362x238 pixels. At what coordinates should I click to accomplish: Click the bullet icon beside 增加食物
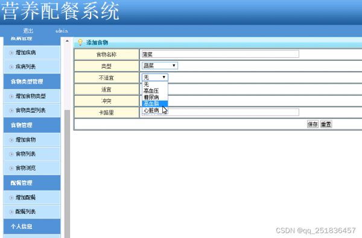coord(11,140)
